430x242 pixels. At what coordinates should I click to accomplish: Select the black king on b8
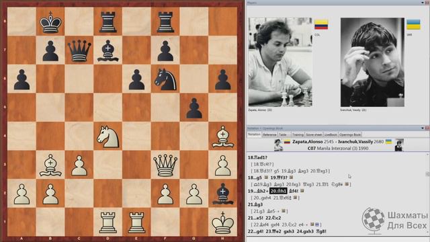[50, 22]
